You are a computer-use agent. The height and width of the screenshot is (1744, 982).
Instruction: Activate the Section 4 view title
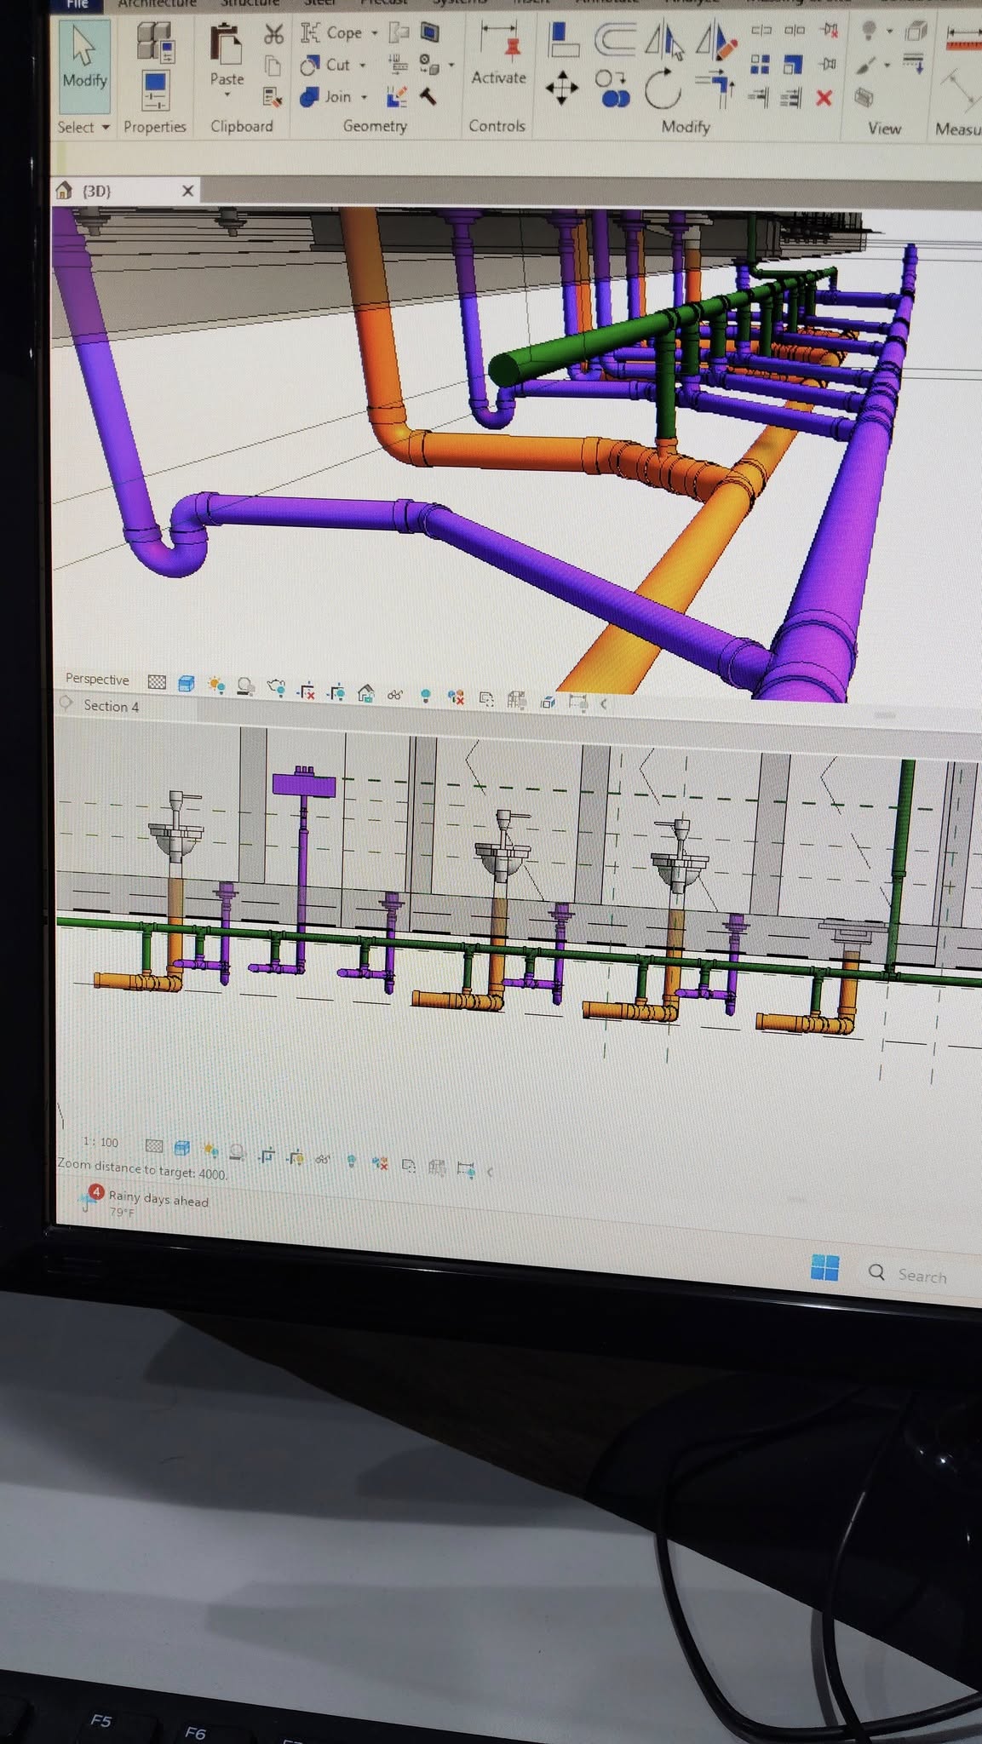coord(111,706)
